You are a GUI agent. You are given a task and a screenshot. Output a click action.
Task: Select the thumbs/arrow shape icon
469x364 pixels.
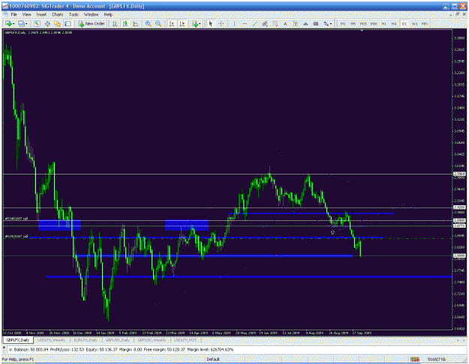click(x=305, y=23)
